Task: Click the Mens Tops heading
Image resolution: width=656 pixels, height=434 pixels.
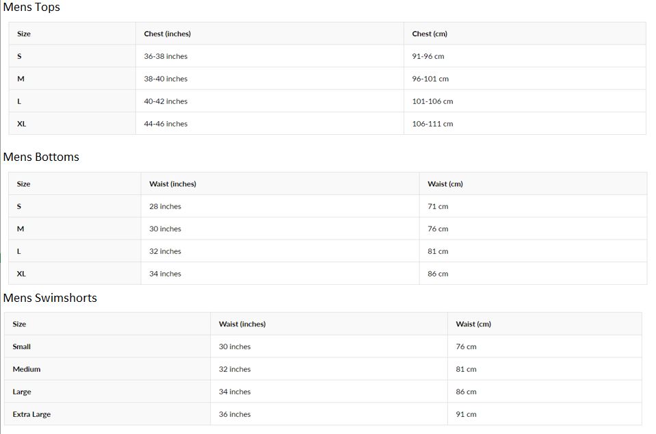Action: point(31,8)
